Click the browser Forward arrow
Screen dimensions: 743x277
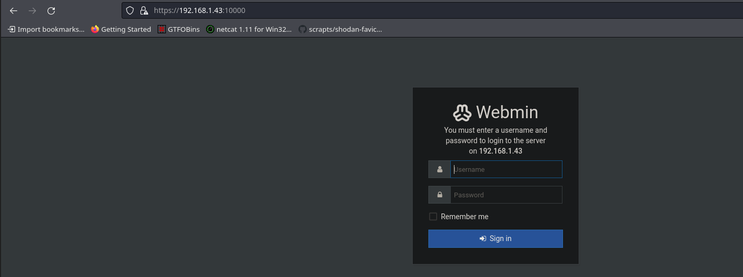(32, 10)
